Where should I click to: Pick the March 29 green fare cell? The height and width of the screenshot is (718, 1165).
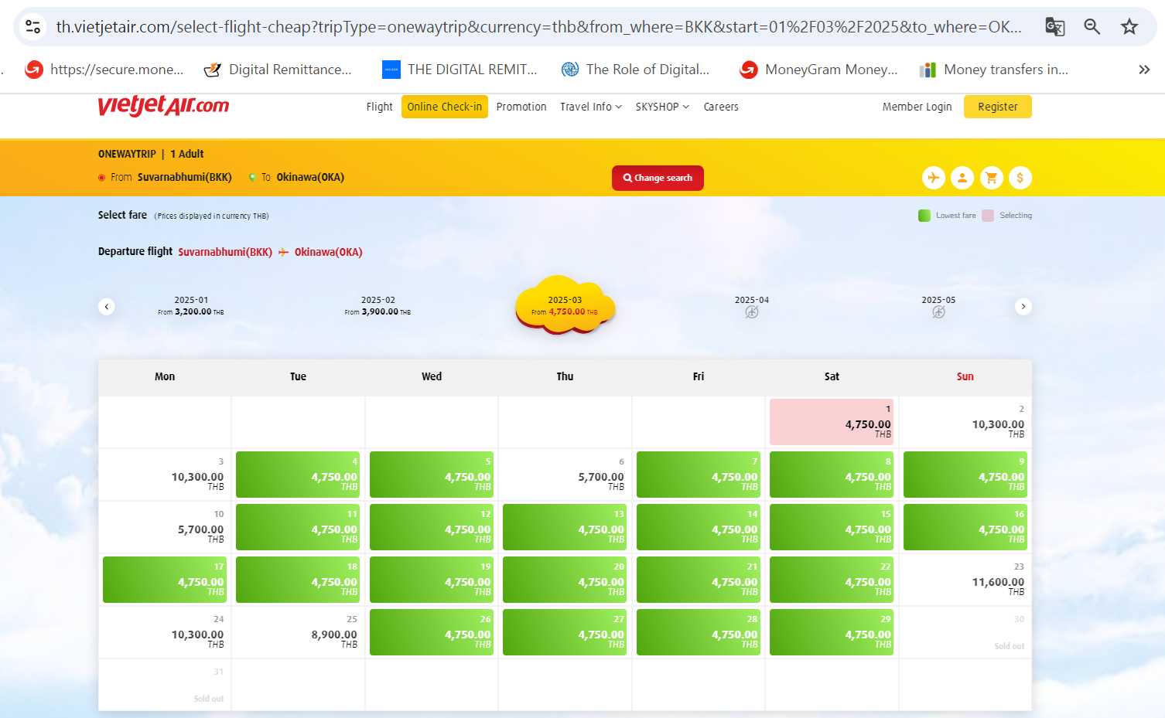[832, 632]
